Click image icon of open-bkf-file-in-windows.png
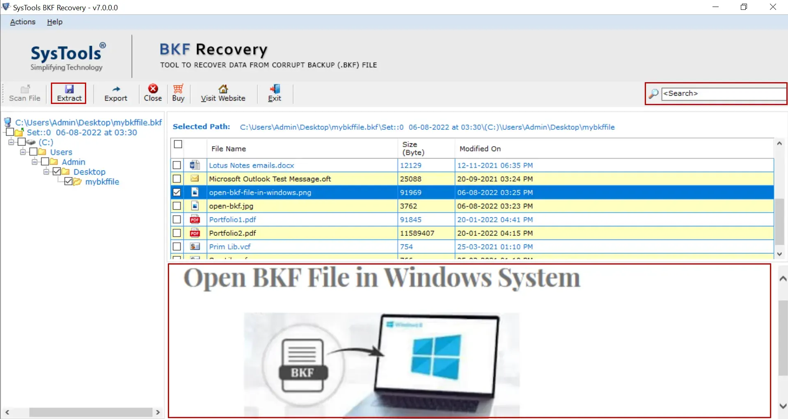The height and width of the screenshot is (419, 788). pos(195,192)
